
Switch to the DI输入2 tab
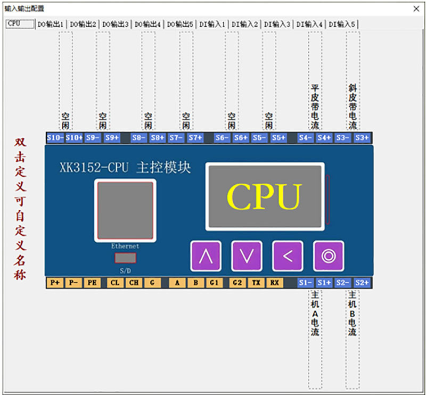pyautogui.click(x=244, y=24)
